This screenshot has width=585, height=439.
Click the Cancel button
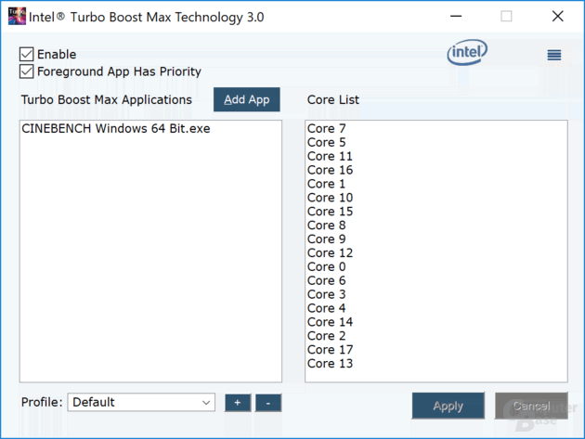(531, 406)
